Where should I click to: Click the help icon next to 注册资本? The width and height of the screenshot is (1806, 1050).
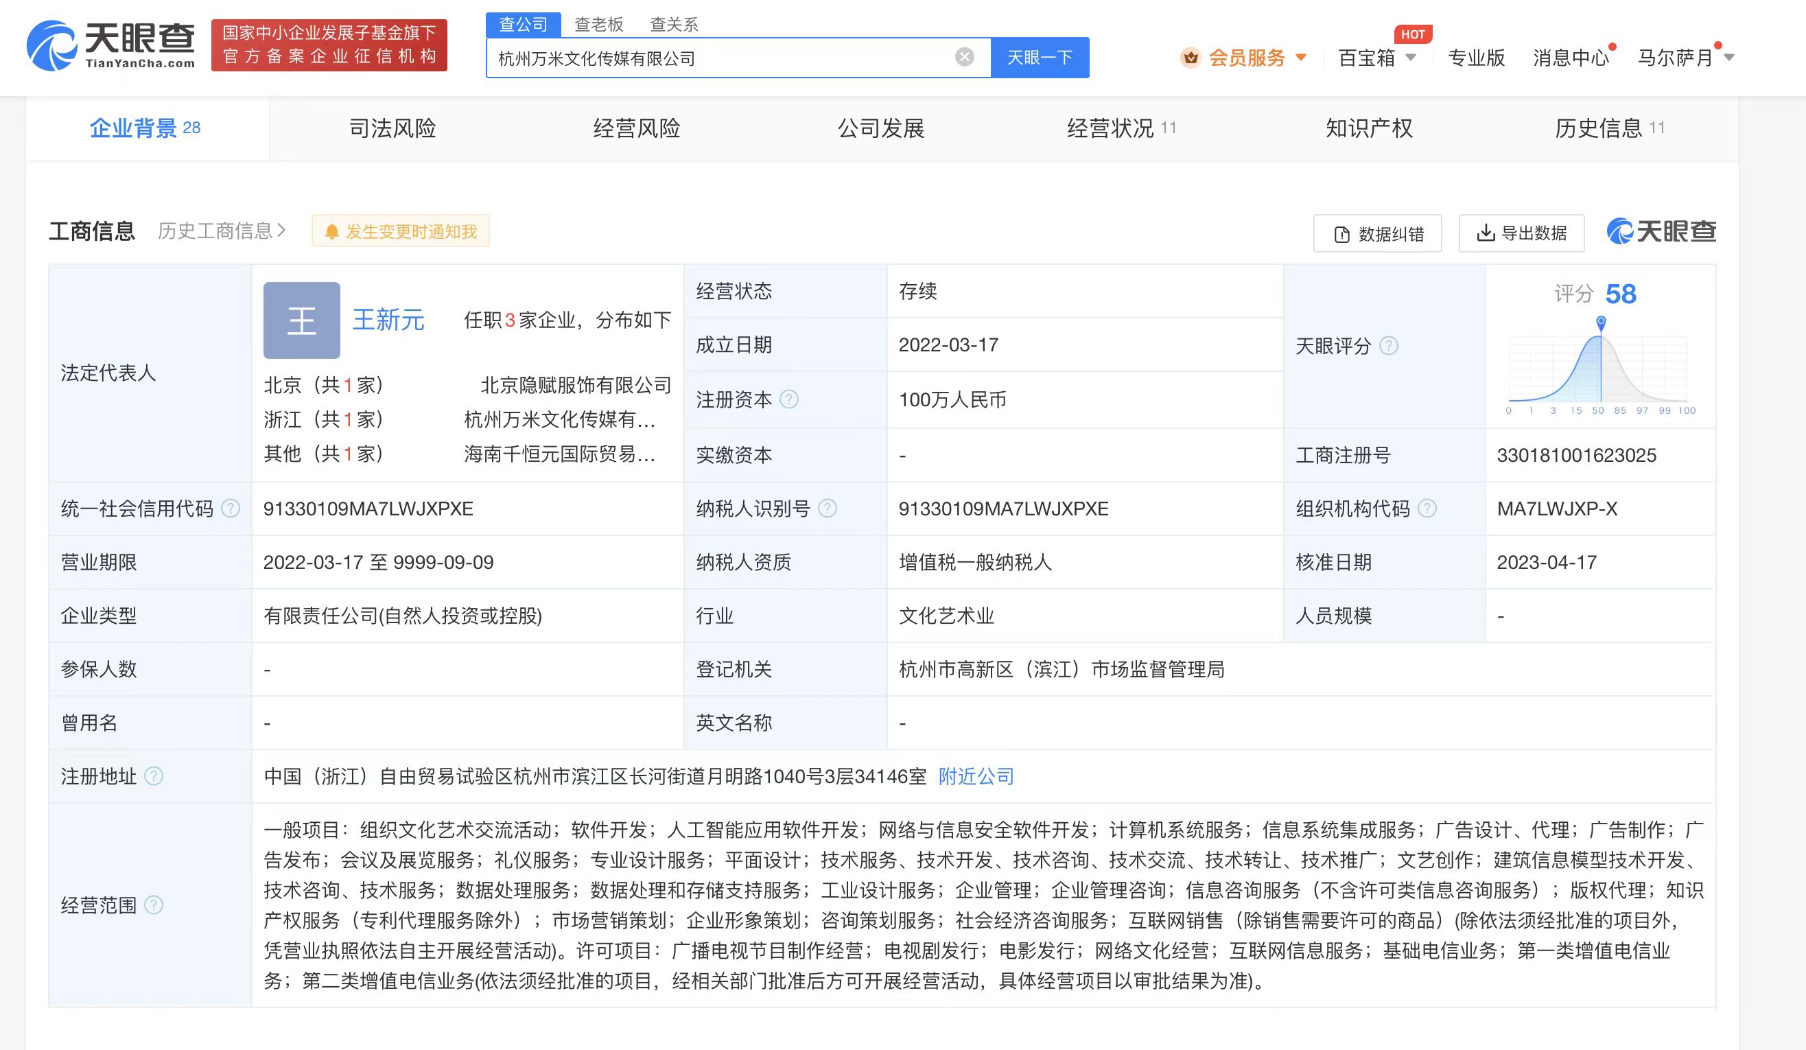789,399
